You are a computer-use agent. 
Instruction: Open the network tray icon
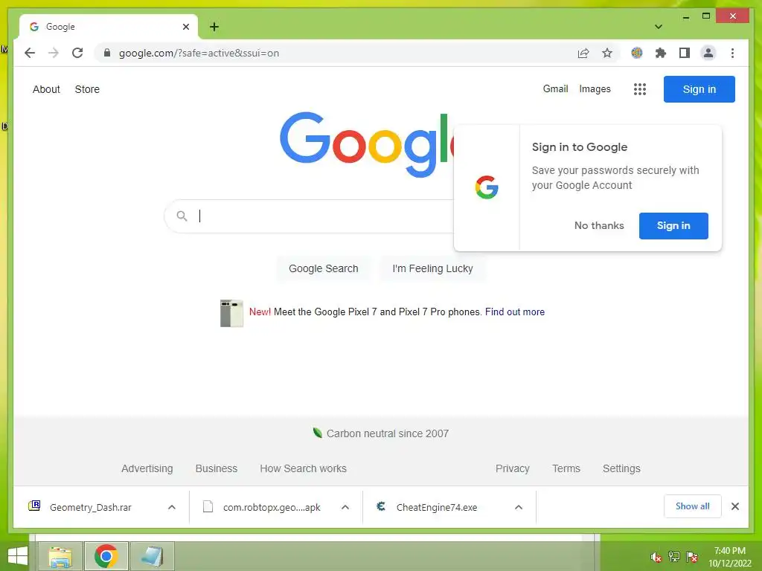pyautogui.click(x=674, y=557)
